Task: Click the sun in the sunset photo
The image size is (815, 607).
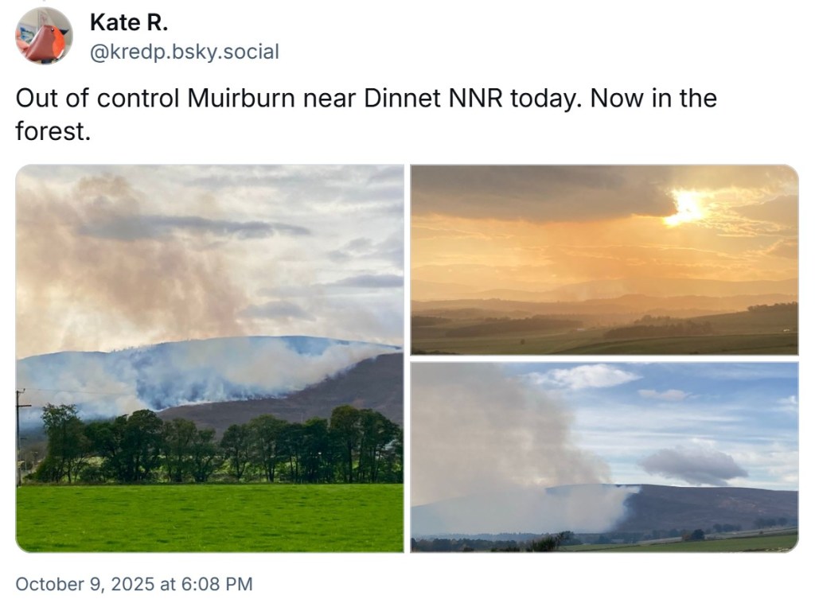Action: [x=686, y=207]
